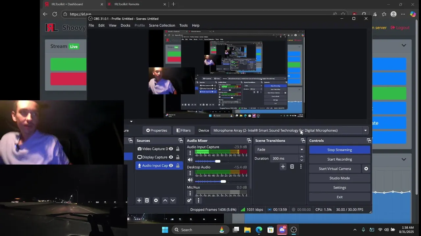Open Windows Start menu
The width and height of the screenshot is (421, 236).
(165, 230)
